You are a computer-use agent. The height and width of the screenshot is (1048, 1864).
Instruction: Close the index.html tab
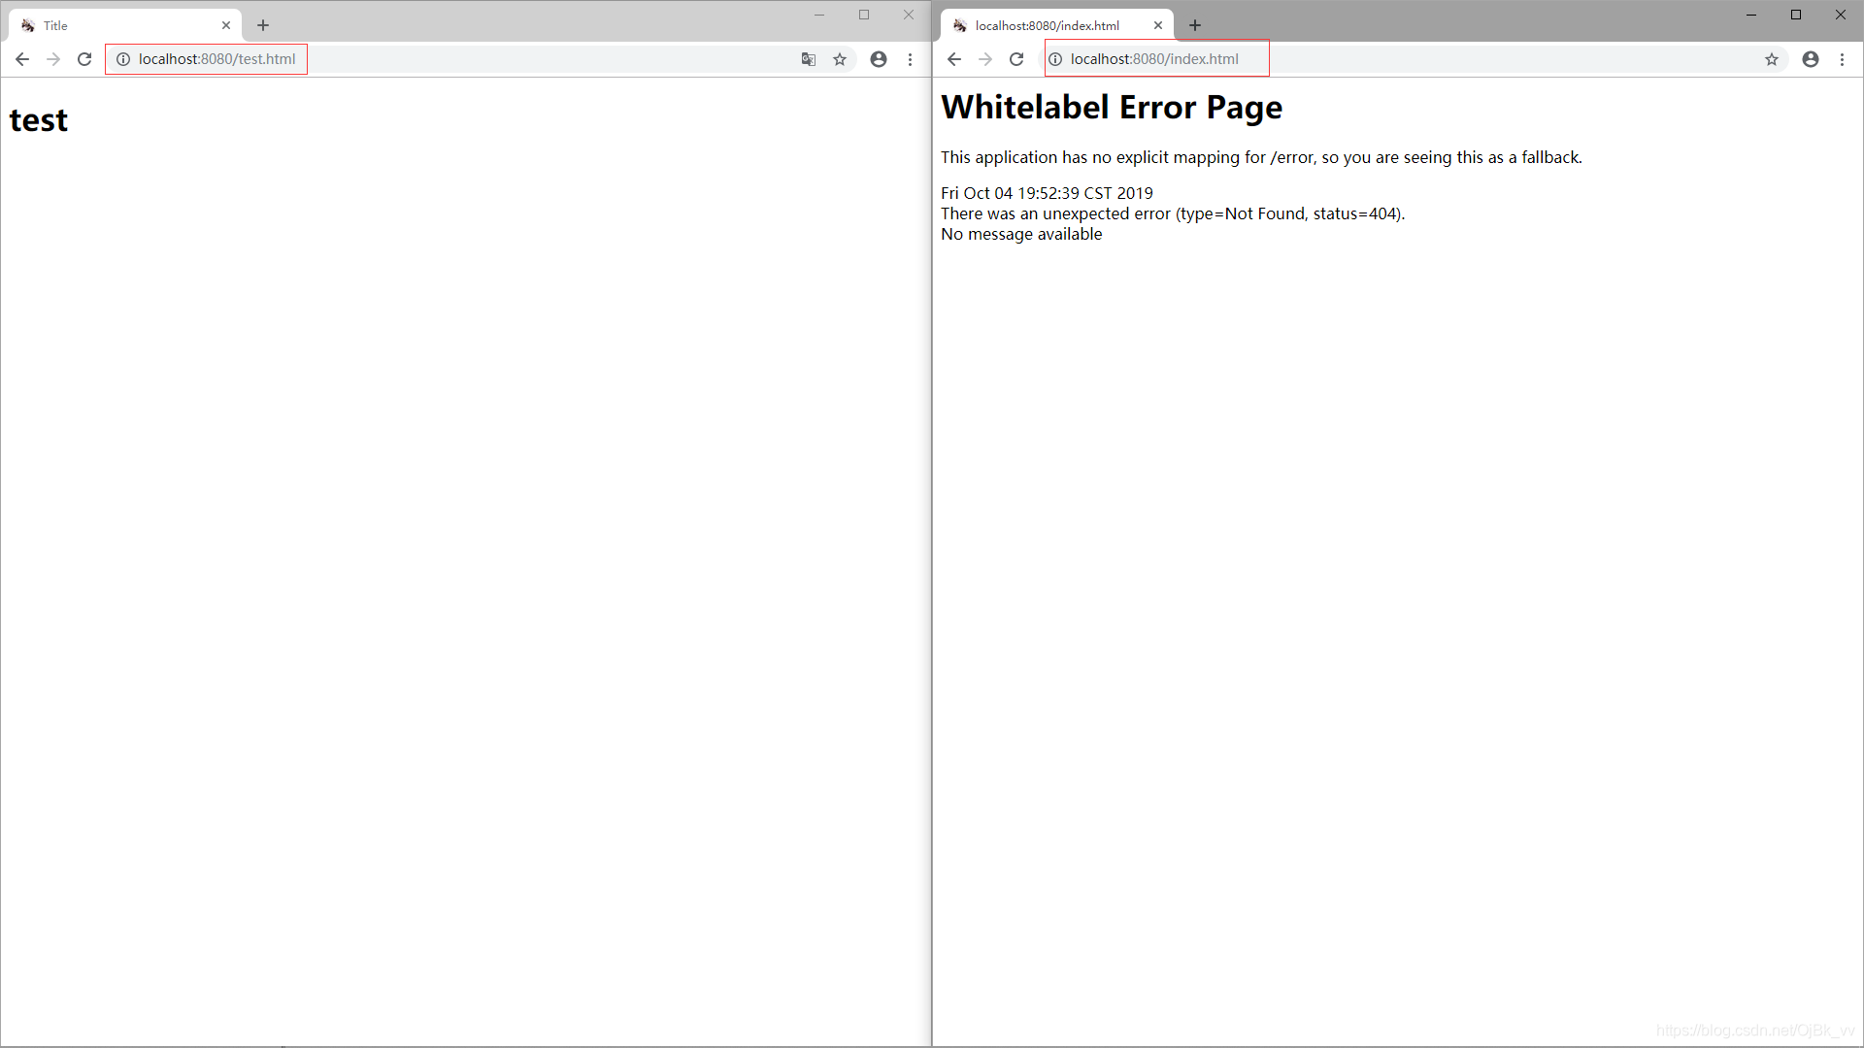click(x=1158, y=25)
